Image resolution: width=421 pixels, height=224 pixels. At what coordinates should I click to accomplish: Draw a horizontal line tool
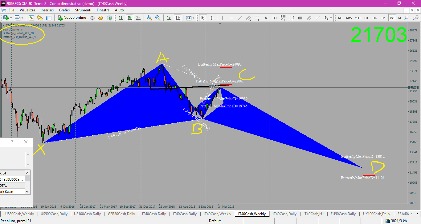click(x=231, y=18)
